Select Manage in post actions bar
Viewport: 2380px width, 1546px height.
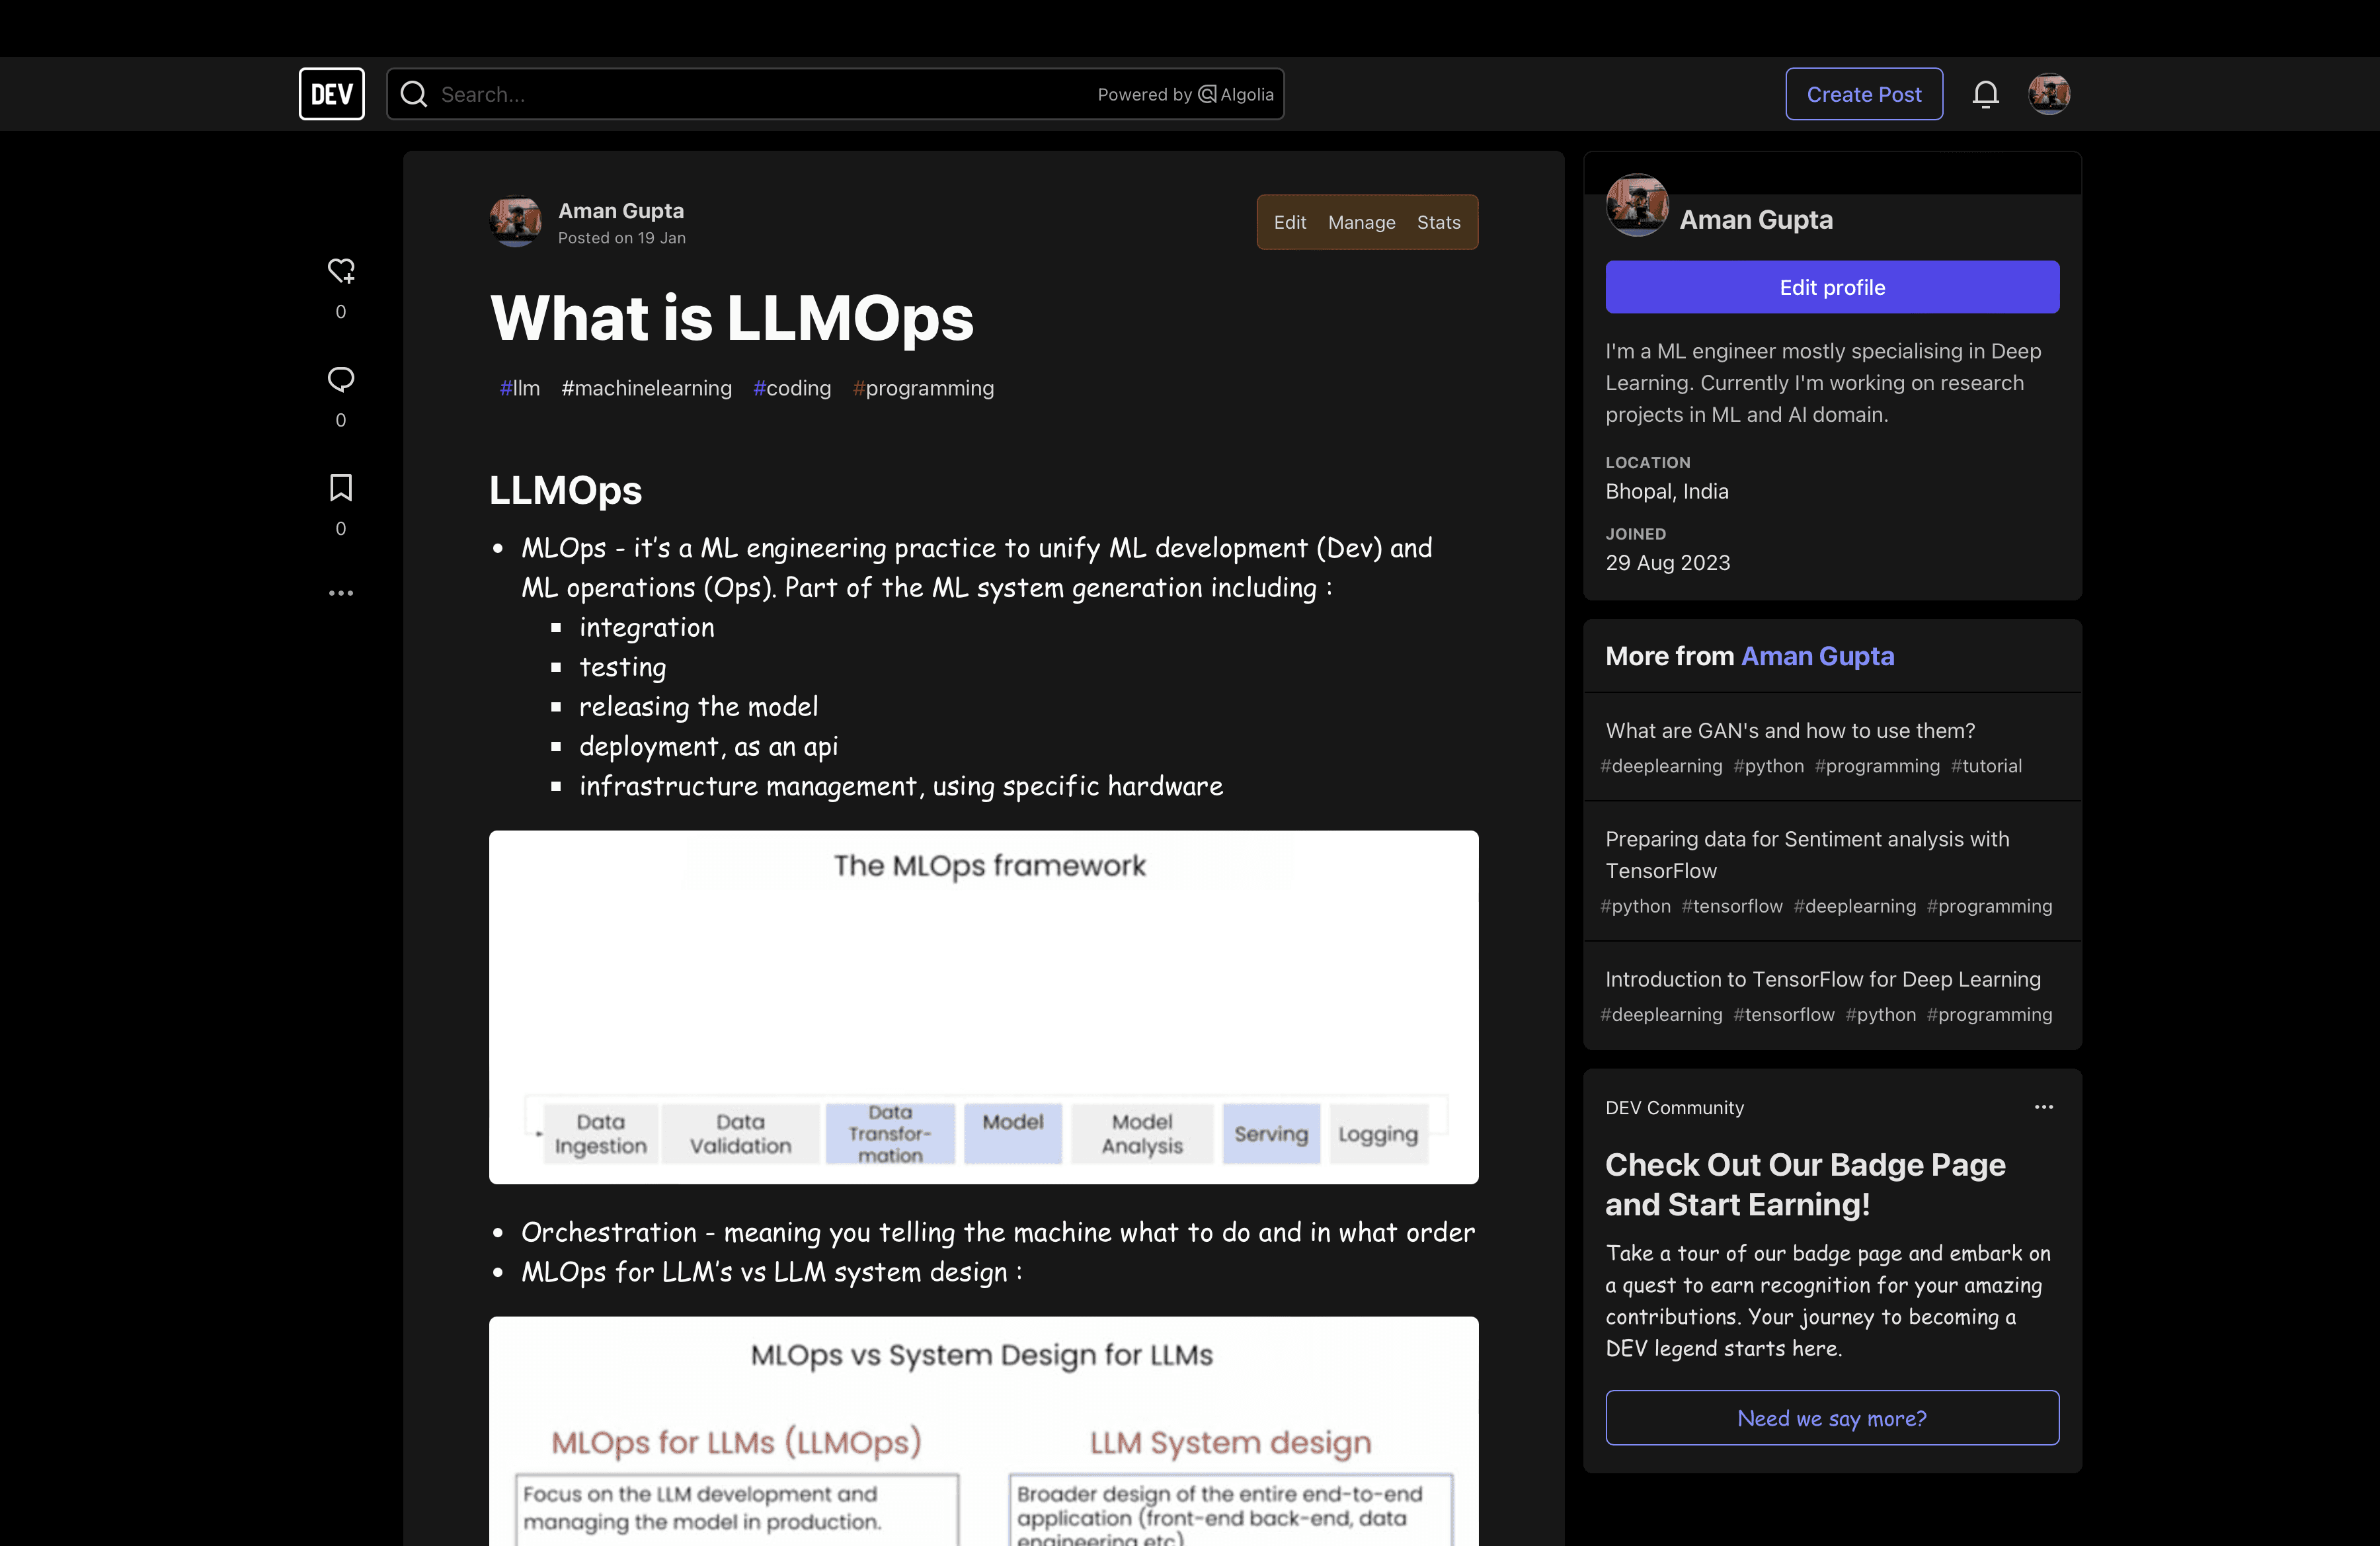[x=1361, y=222]
